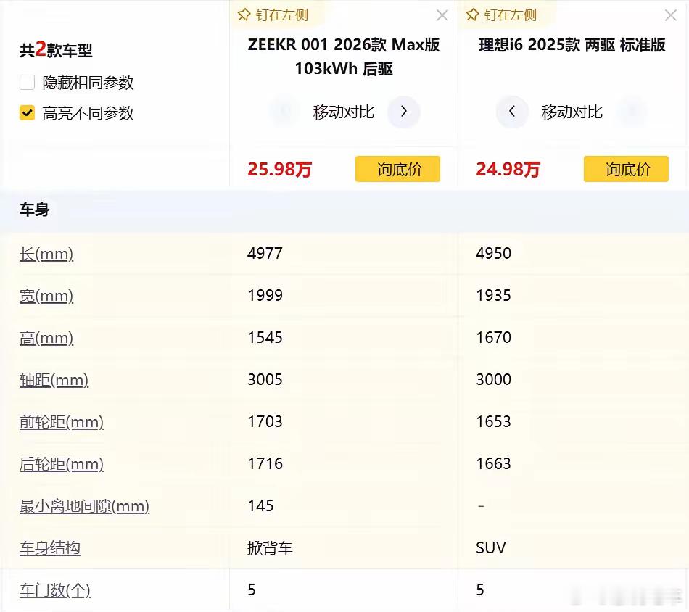Click 询底价 button for 理想i6
The height and width of the screenshot is (612, 689).
(626, 169)
